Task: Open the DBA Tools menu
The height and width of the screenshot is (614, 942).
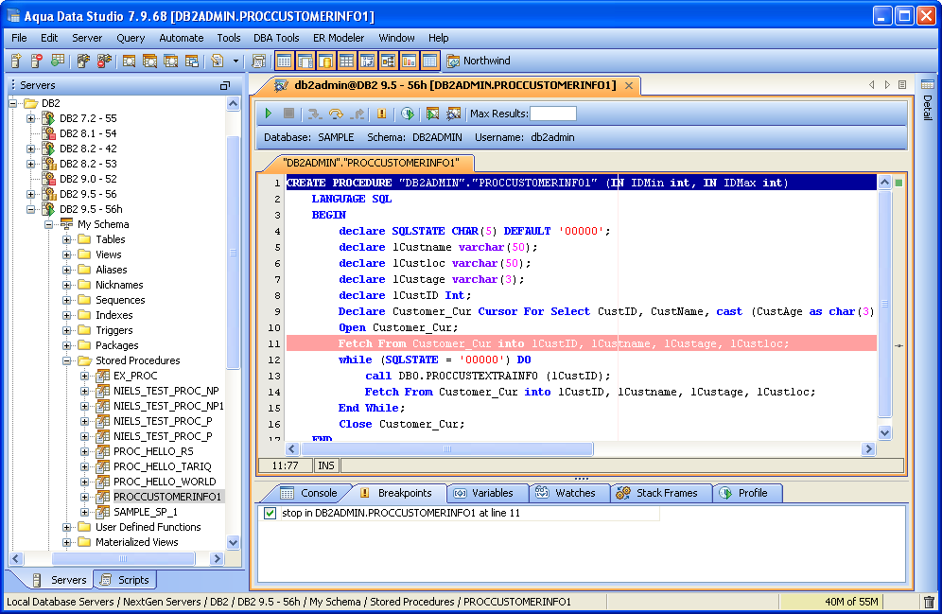Action: tap(276, 38)
